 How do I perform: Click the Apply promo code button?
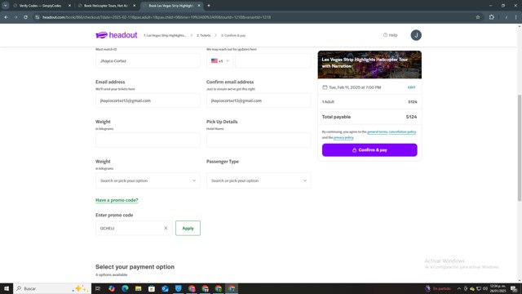(188, 228)
